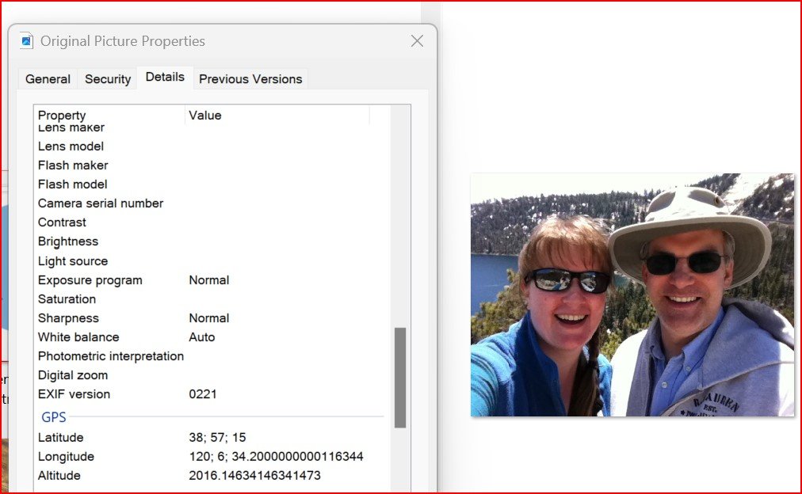
Task: Click the Value column header
Action: pos(205,116)
